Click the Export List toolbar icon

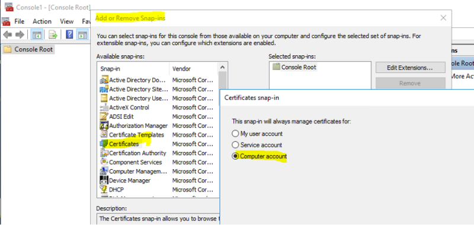[53, 35]
